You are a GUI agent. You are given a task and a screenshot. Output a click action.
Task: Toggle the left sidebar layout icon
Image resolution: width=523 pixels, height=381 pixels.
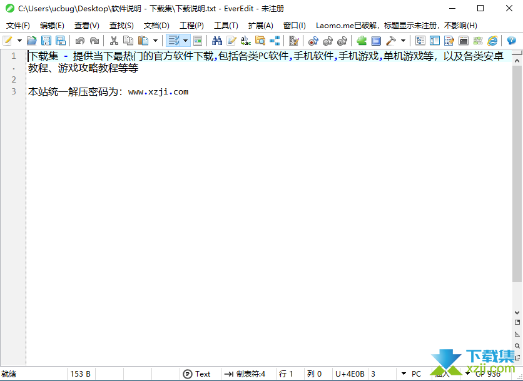(435, 41)
